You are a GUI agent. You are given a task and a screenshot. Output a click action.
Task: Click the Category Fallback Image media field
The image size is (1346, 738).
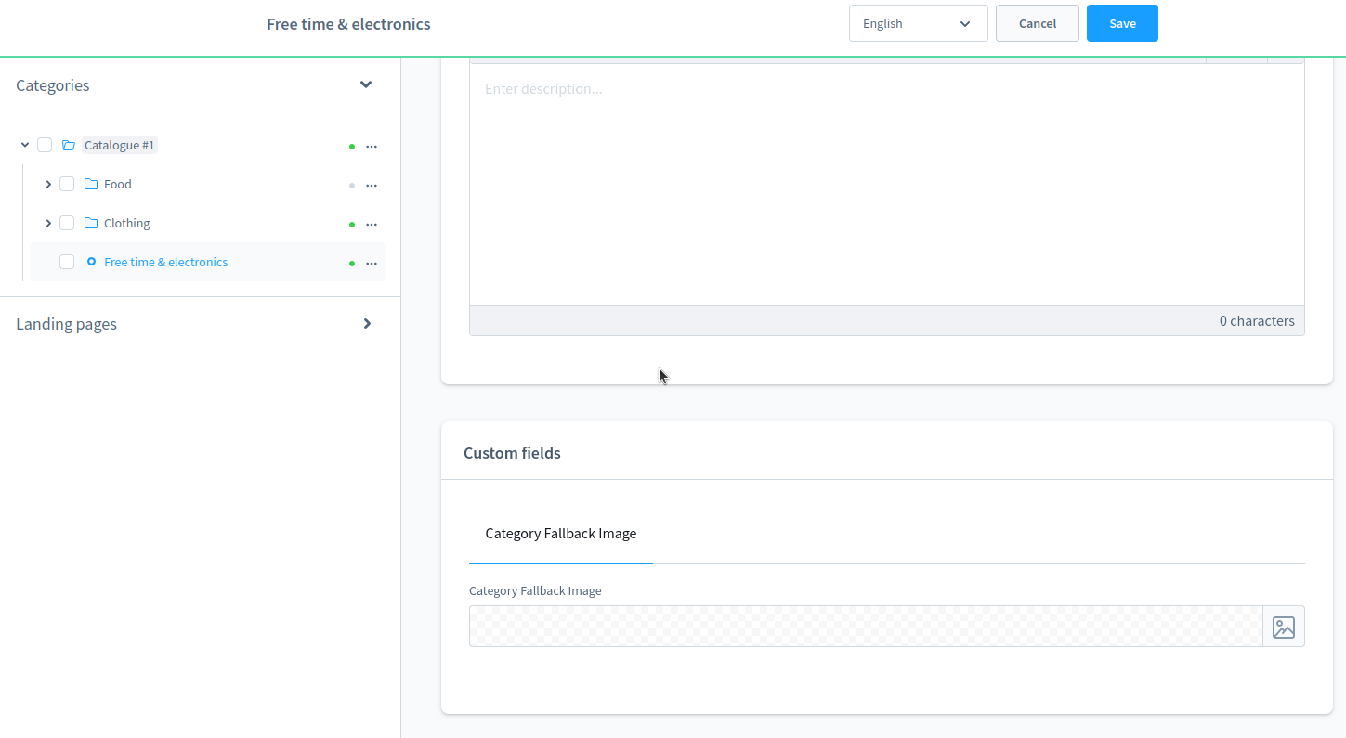pyautogui.click(x=866, y=627)
